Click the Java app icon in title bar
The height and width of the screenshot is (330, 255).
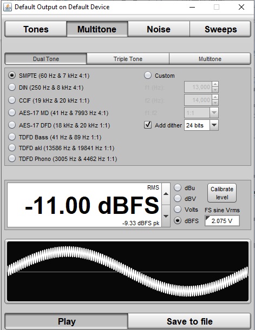click(8, 7)
